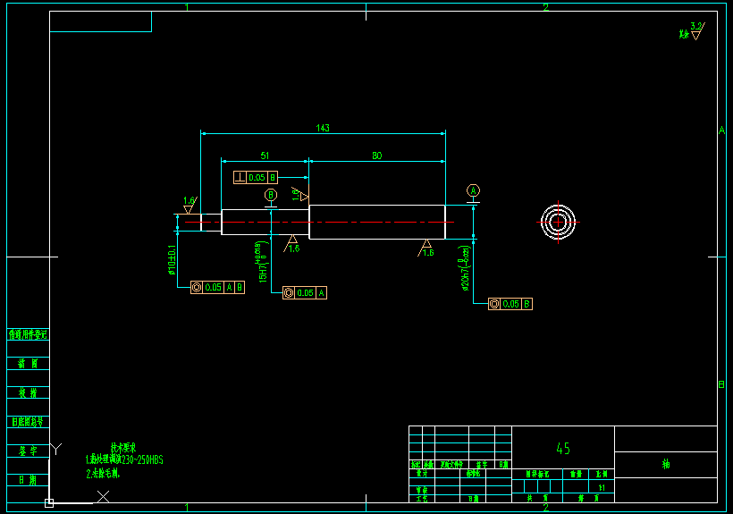Click the UCS origin square icon
Screen dimensions: 733x514
point(49,503)
